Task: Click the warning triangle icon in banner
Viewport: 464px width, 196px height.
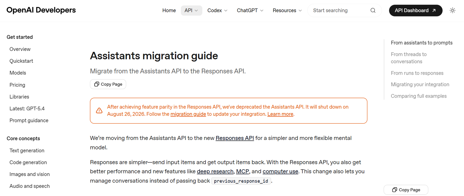Action: (99, 111)
